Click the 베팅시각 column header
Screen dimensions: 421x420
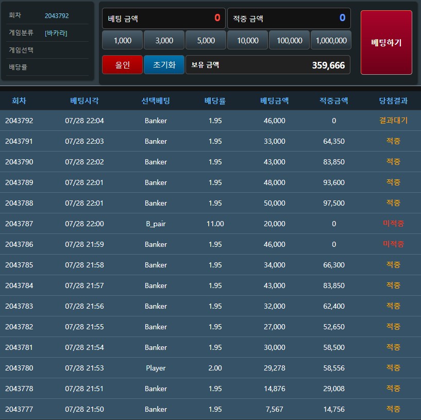(85, 100)
